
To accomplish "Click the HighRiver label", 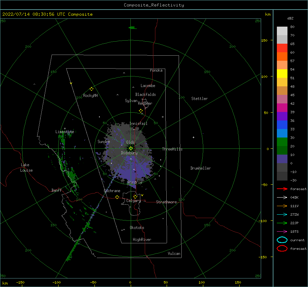I will pyautogui.click(x=142, y=240).
